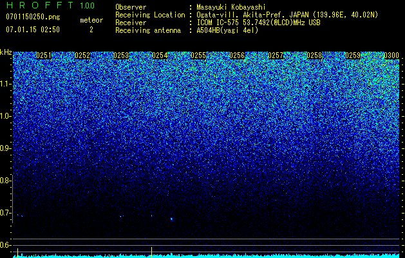Click the Receiver label
The image size is (405, 258).
(131, 23)
